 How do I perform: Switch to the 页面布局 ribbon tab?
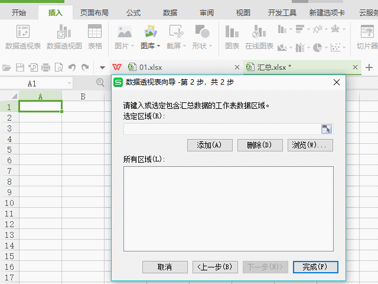[x=94, y=12]
